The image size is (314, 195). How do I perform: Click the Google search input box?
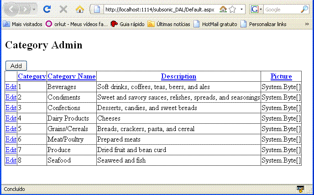click(x=282, y=10)
